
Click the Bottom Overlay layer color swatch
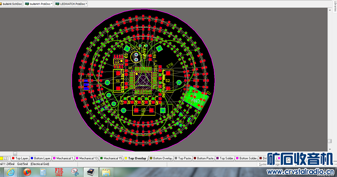coord(151,159)
